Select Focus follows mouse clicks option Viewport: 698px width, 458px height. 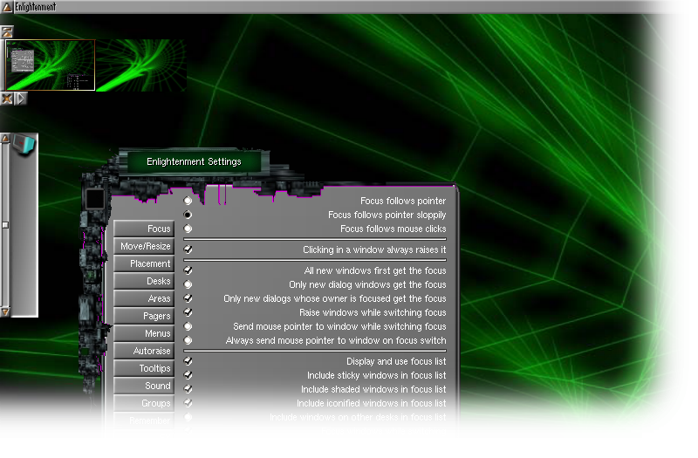188,229
